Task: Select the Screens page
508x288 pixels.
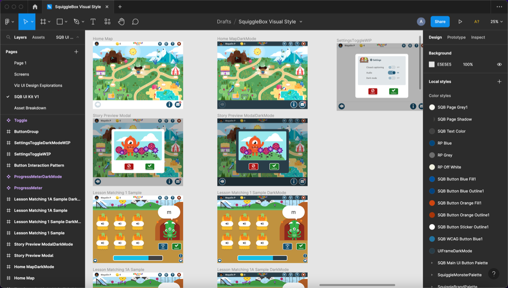Action: coord(21,74)
